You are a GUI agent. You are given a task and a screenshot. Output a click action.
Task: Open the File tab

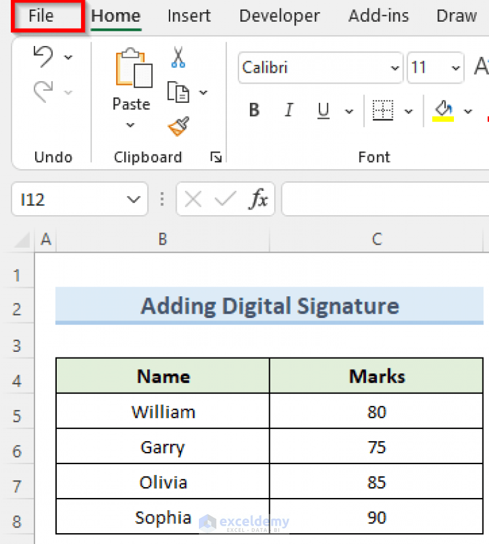[41, 16]
